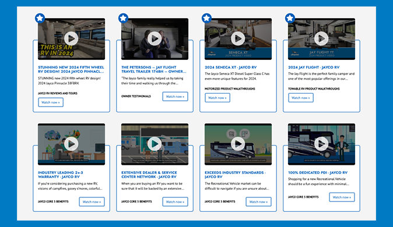Image resolution: width=393 pixels, height=227 pixels.
Task: Select Jayco Core 5 Benefits on the Warranty card
Action: pos(53,202)
